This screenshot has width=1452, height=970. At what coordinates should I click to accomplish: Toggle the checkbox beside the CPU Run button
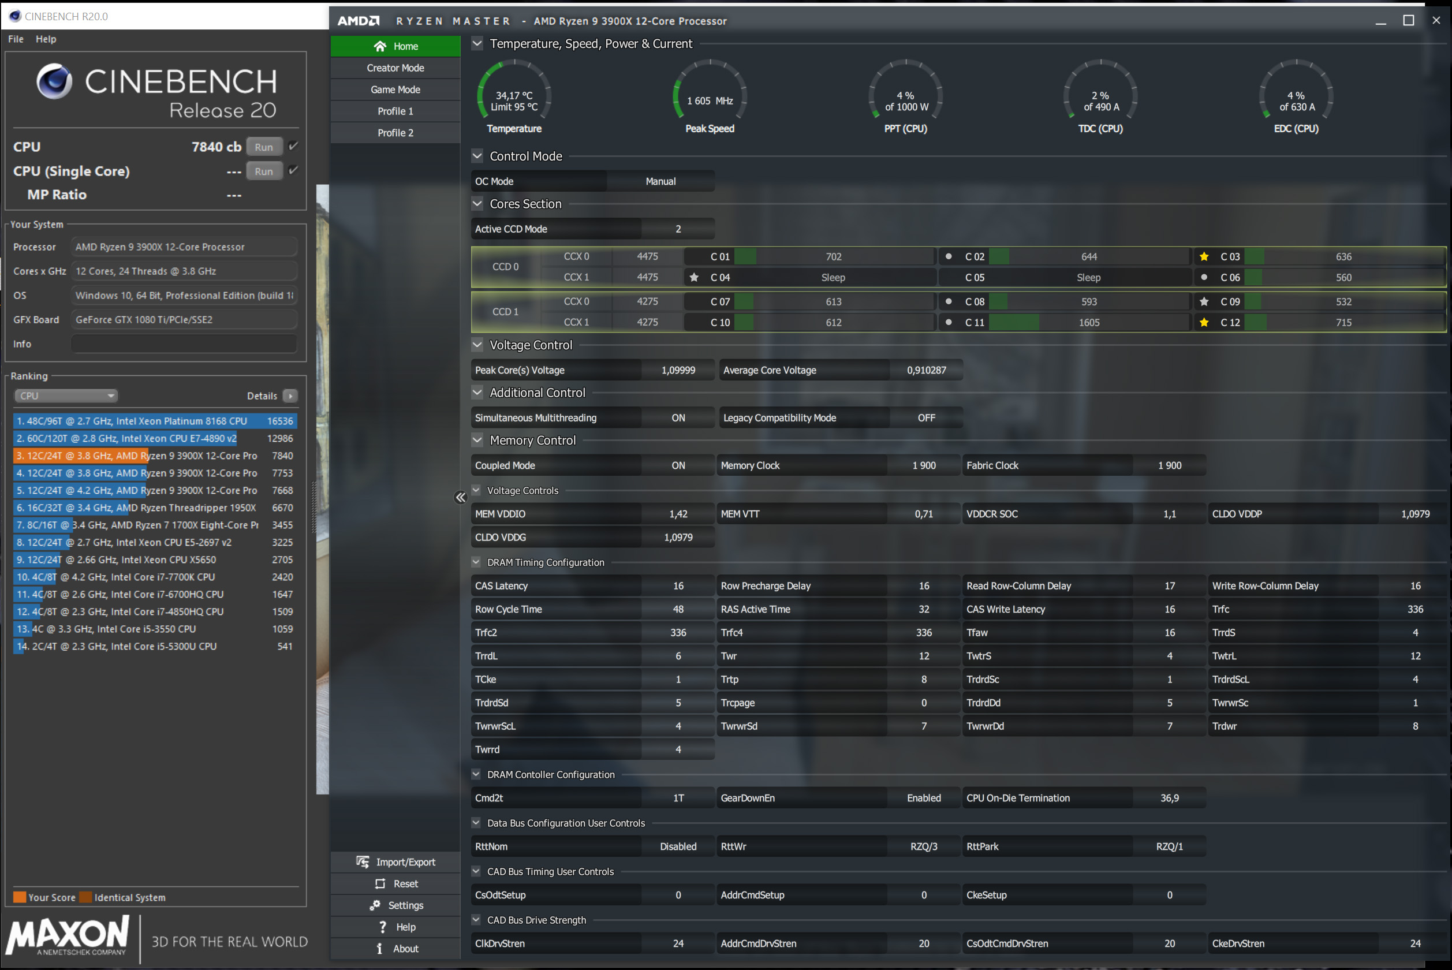click(294, 147)
